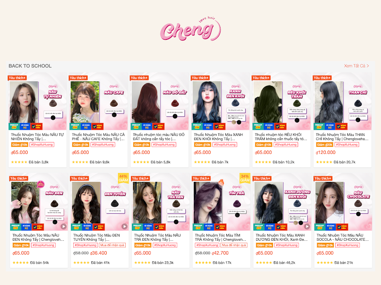Click BACK TO SCHOOL section heading
The height and width of the screenshot is (285, 381).
(30, 66)
